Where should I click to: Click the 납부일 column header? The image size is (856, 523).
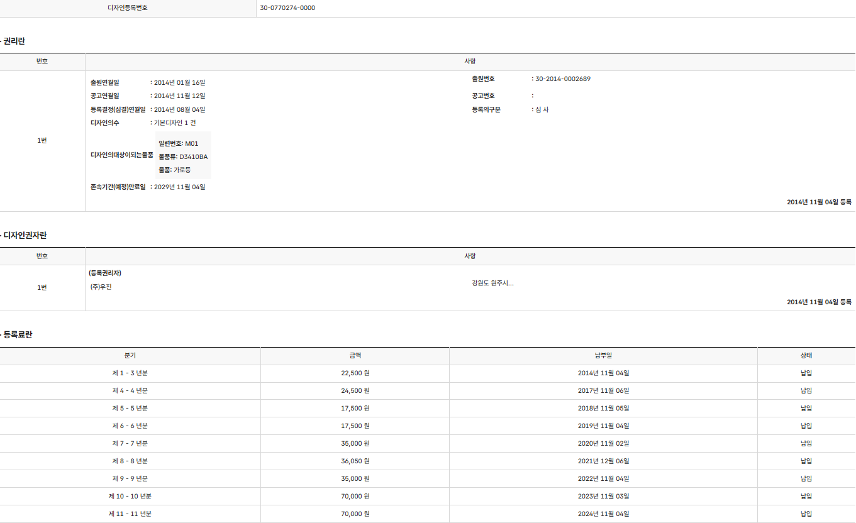click(x=603, y=356)
